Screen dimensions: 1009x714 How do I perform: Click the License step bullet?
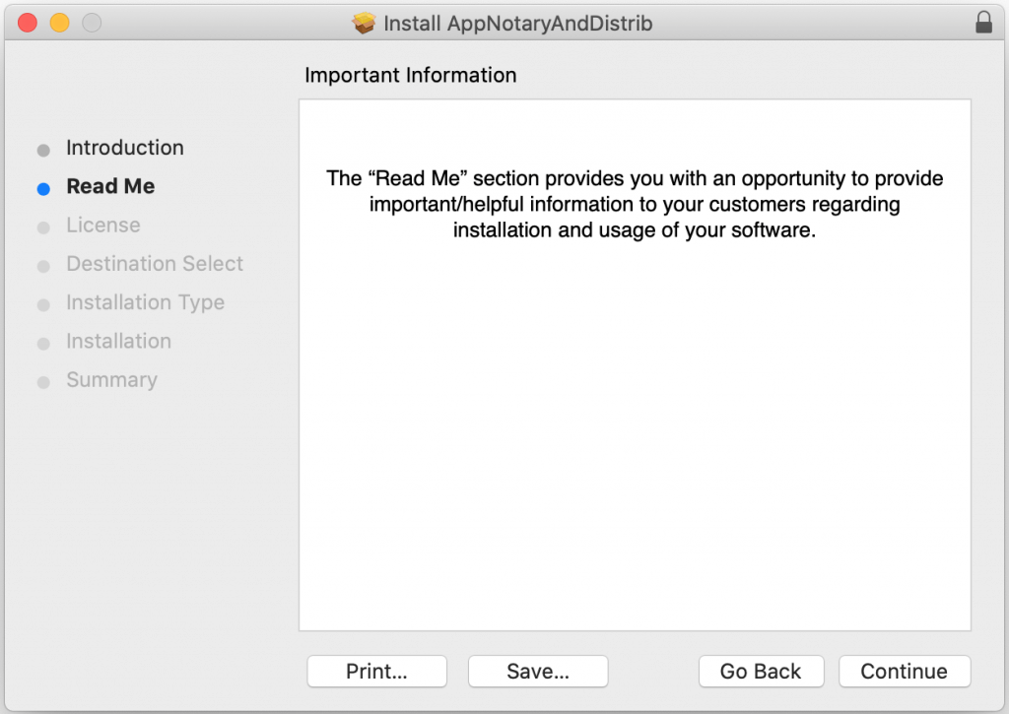pyautogui.click(x=43, y=227)
